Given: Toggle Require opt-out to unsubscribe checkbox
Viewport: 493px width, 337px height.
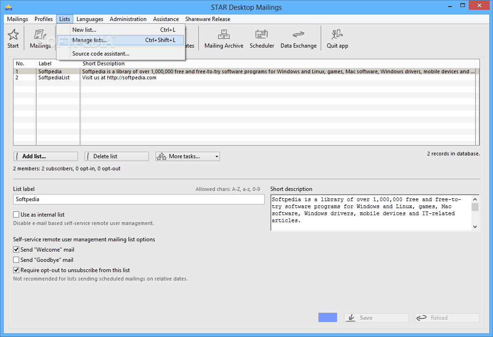Looking at the screenshot, I should point(16,270).
